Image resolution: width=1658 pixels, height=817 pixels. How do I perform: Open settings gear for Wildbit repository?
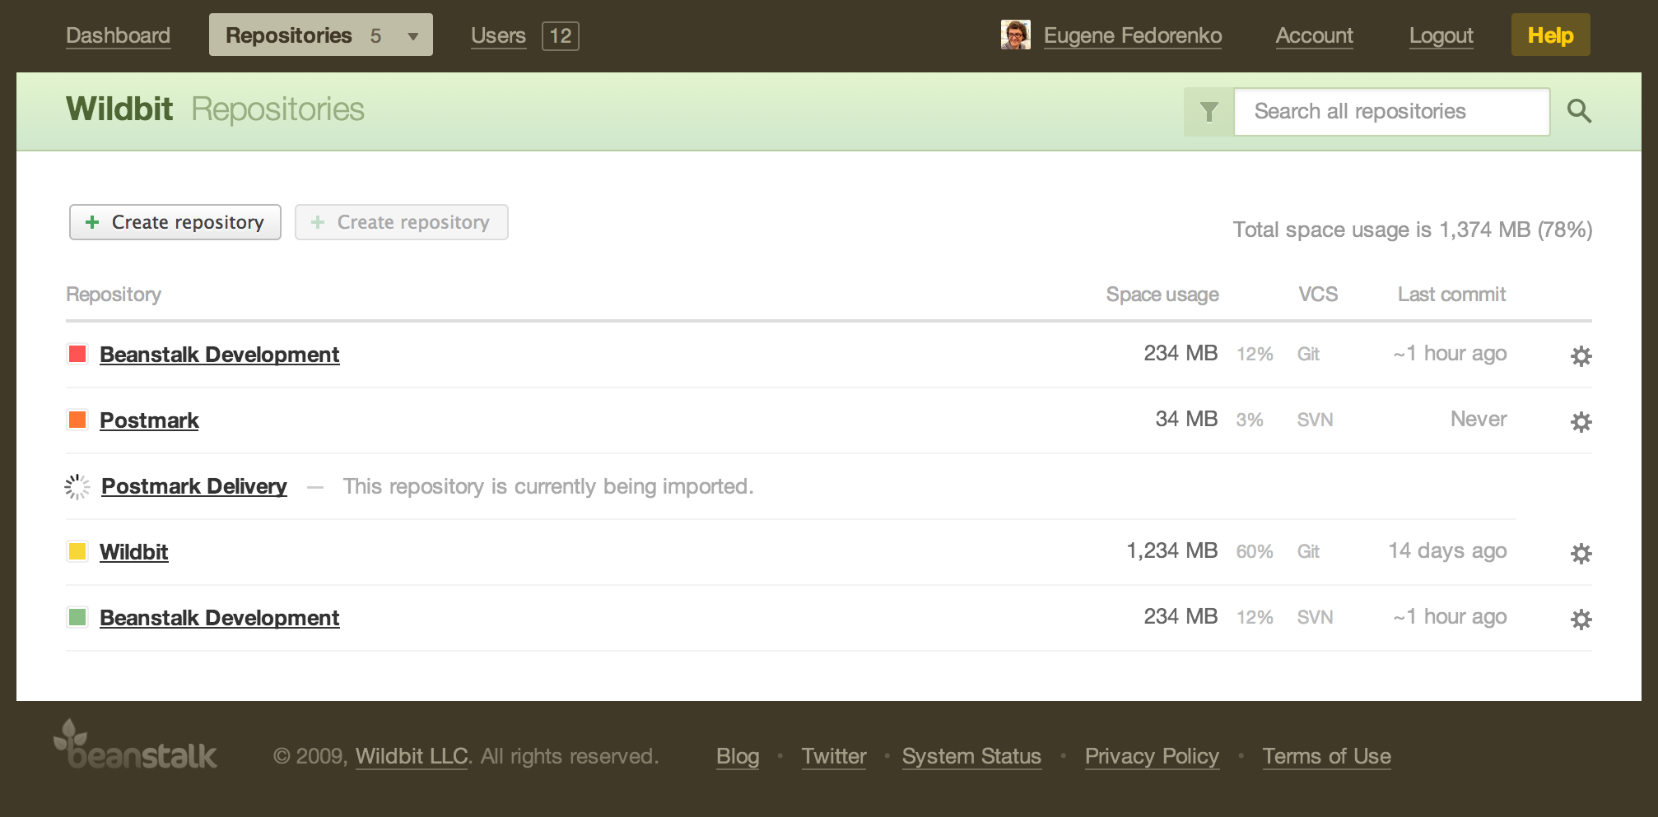click(x=1581, y=553)
